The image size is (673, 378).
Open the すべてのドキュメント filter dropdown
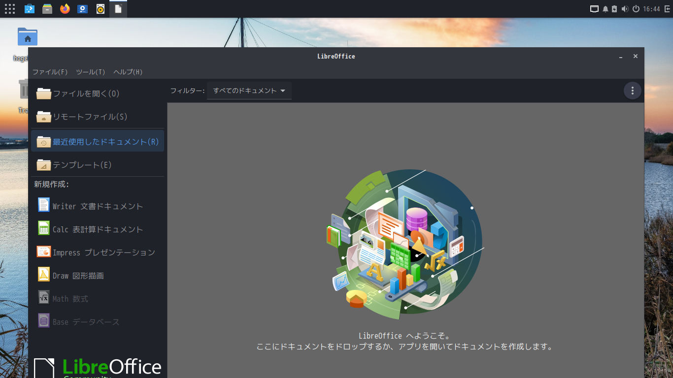tap(249, 91)
